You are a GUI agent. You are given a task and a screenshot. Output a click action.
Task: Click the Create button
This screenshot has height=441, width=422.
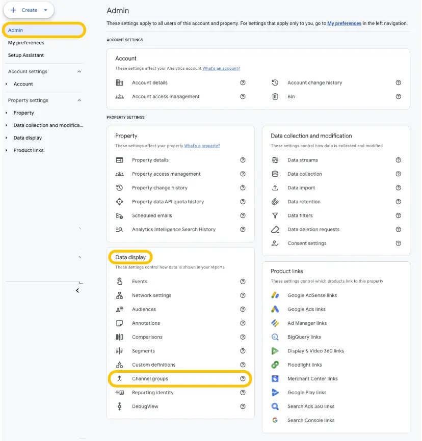[x=29, y=10]
